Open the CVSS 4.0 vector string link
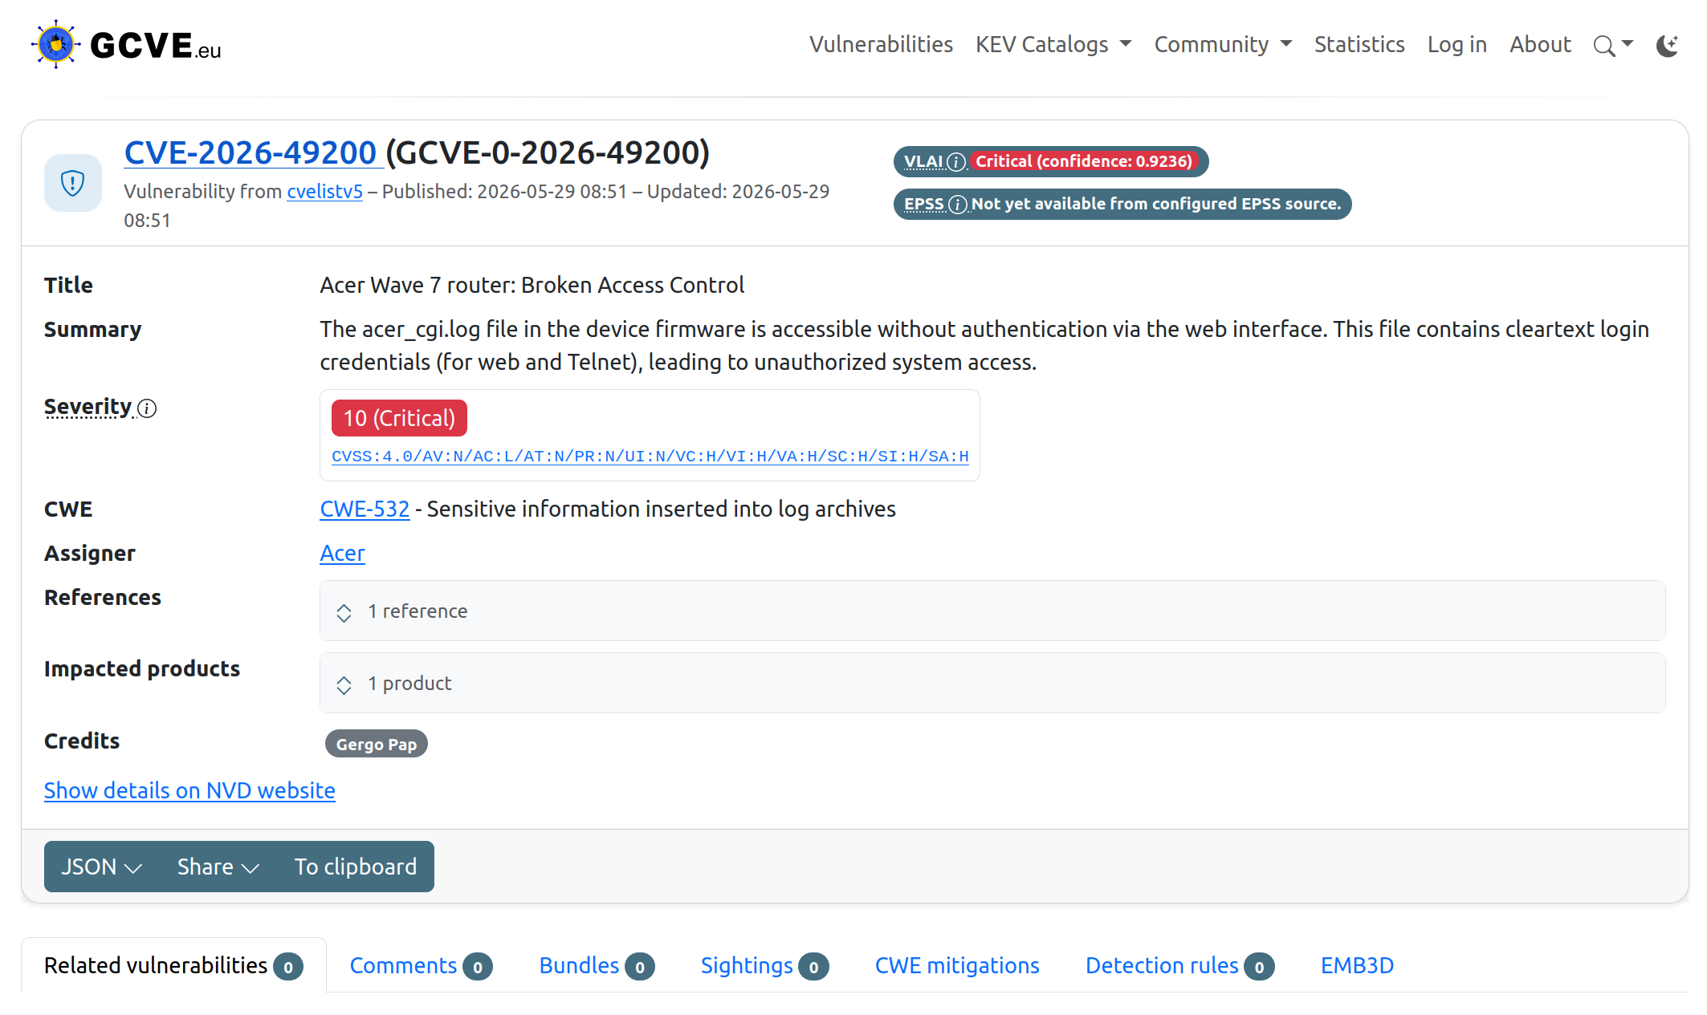 tap(650, 457)
